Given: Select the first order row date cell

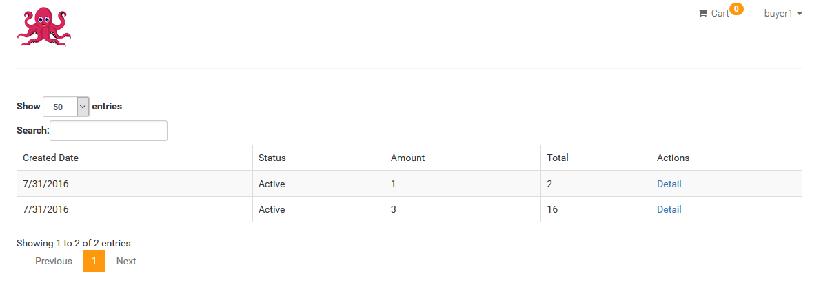Looking at the screenshot, I should coord(46,184).
